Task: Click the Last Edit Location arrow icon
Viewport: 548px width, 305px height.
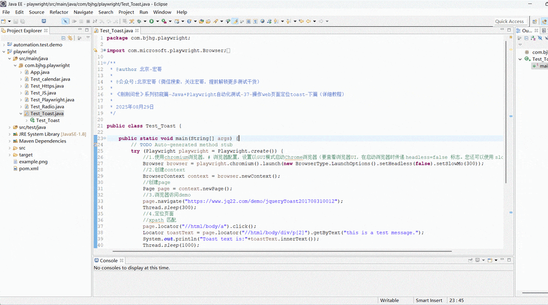Action: pos(301,21)
